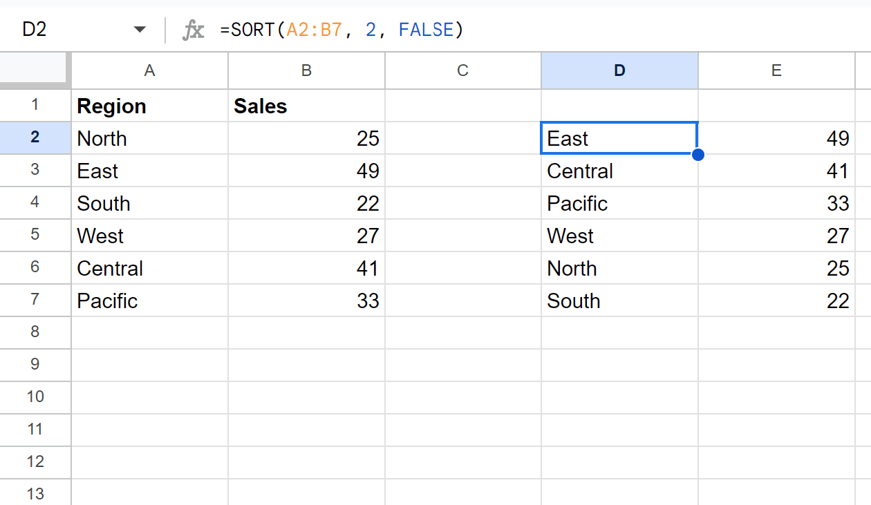Select cell D4 containing Pacific
871x505 pixels.
[619, 203]
